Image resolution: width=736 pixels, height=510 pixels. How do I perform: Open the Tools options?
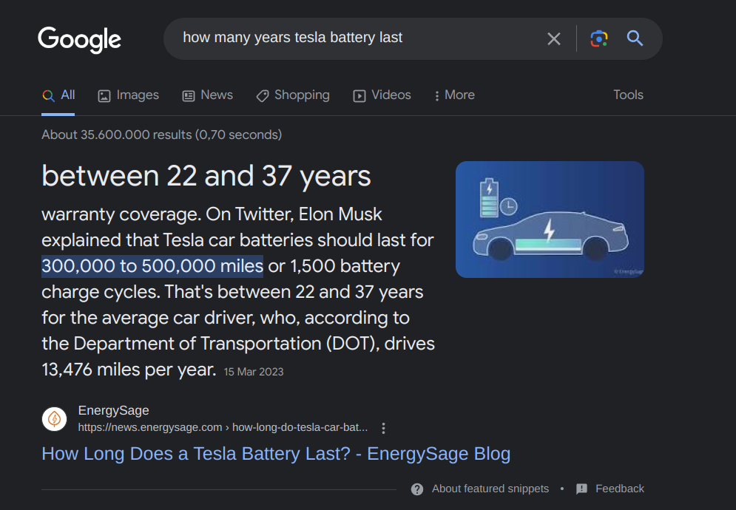pyautogui.click(x=628, y=95)
